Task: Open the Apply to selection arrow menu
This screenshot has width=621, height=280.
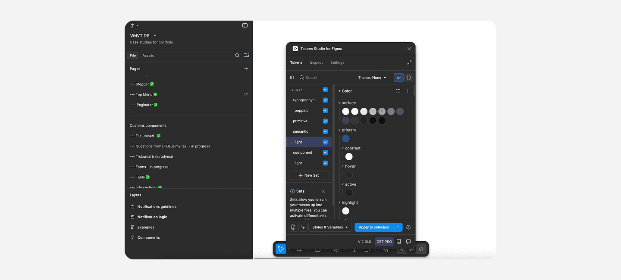Action: click(x=398, y=227)
